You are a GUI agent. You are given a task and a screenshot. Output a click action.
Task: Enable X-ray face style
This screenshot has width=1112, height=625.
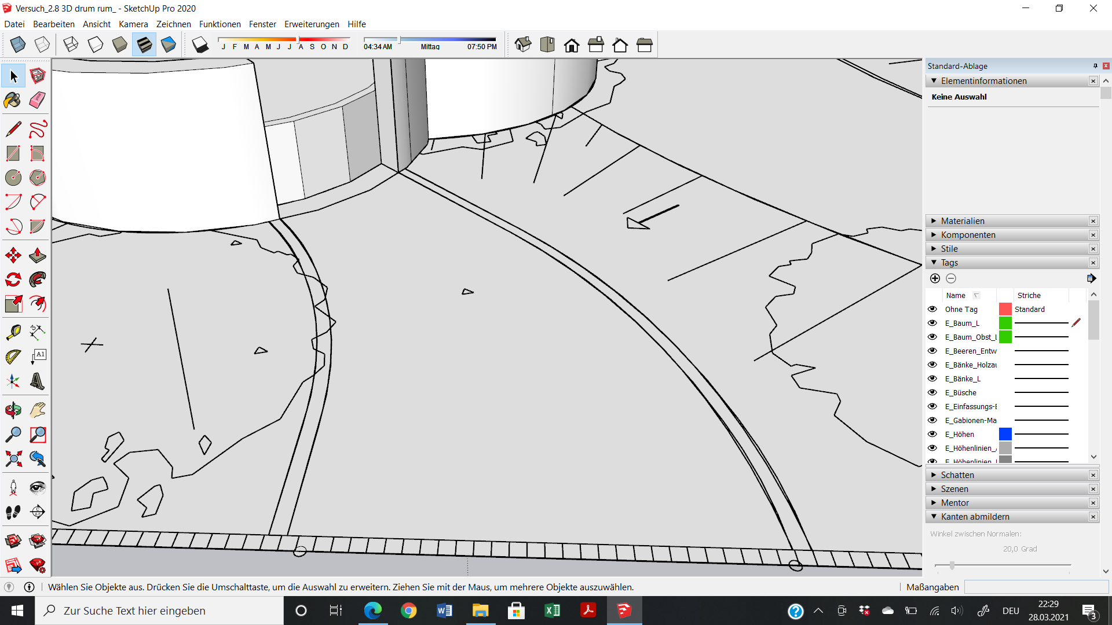18,45
